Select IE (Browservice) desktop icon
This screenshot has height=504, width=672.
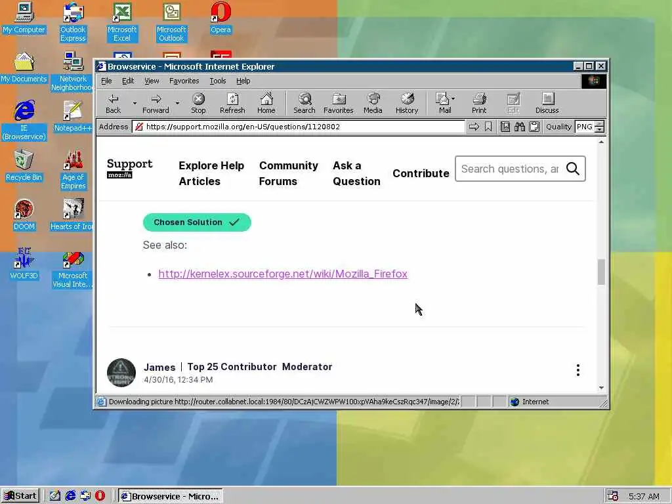[24, 121]
